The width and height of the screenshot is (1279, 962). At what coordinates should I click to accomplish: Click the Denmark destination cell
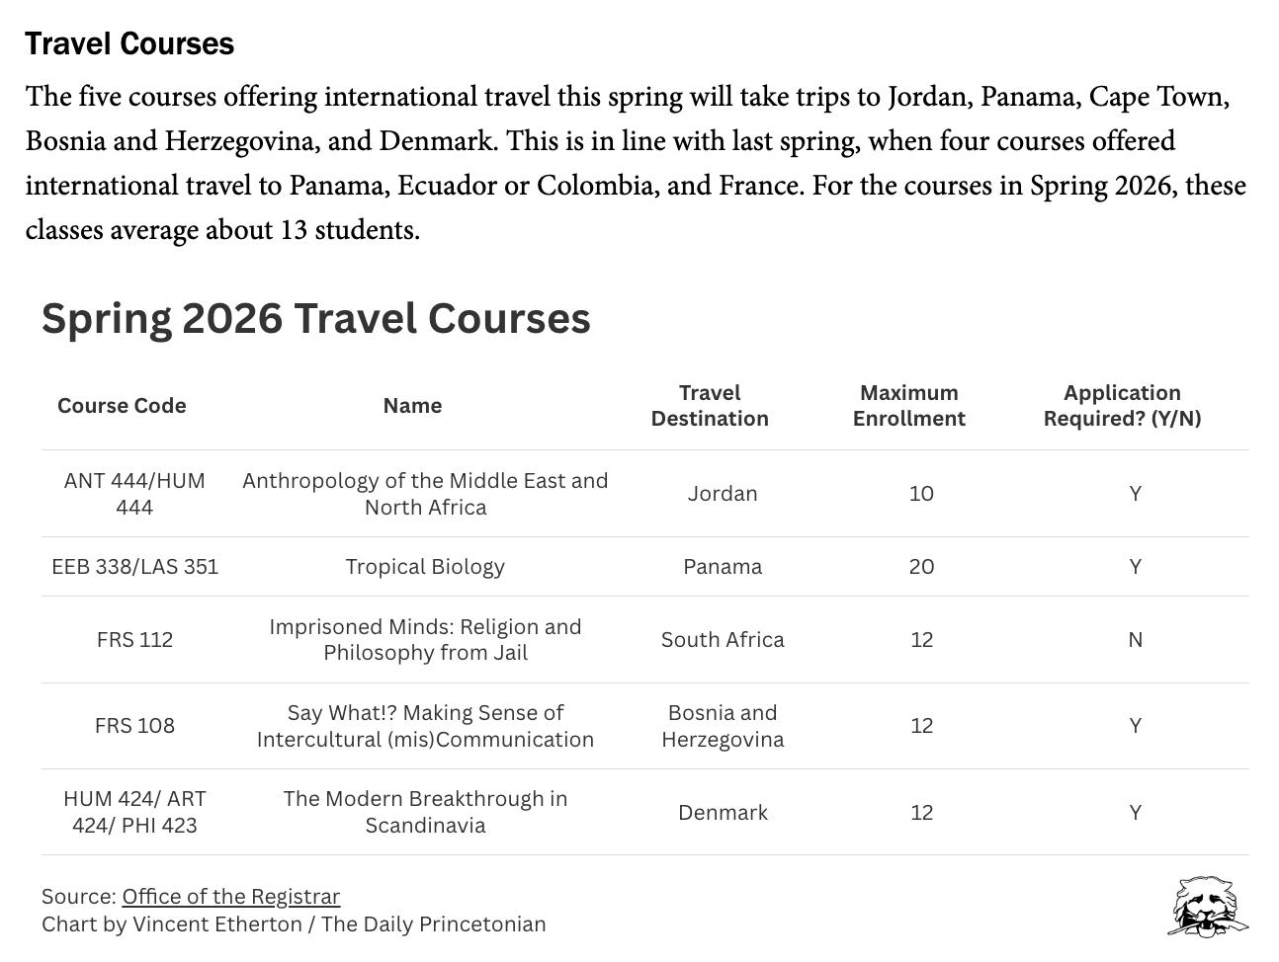pos(723,812)
